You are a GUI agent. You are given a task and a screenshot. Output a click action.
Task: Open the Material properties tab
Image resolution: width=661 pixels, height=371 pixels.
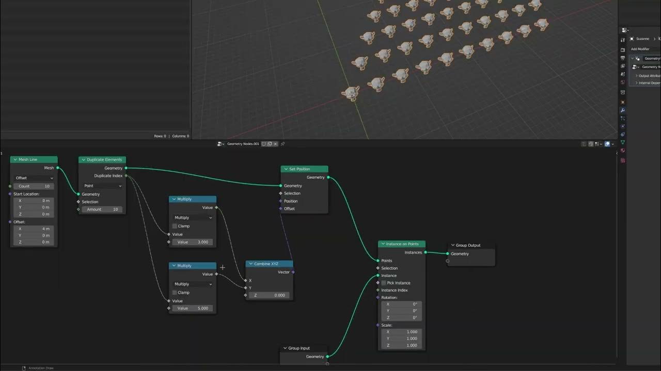tap(623, 150)
